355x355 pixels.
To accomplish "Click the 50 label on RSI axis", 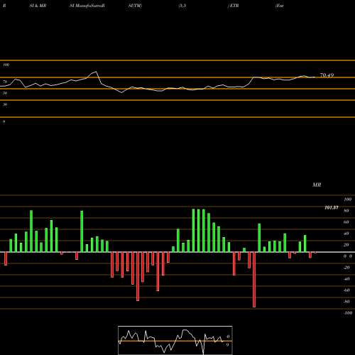I will click(x=5, y=93).
